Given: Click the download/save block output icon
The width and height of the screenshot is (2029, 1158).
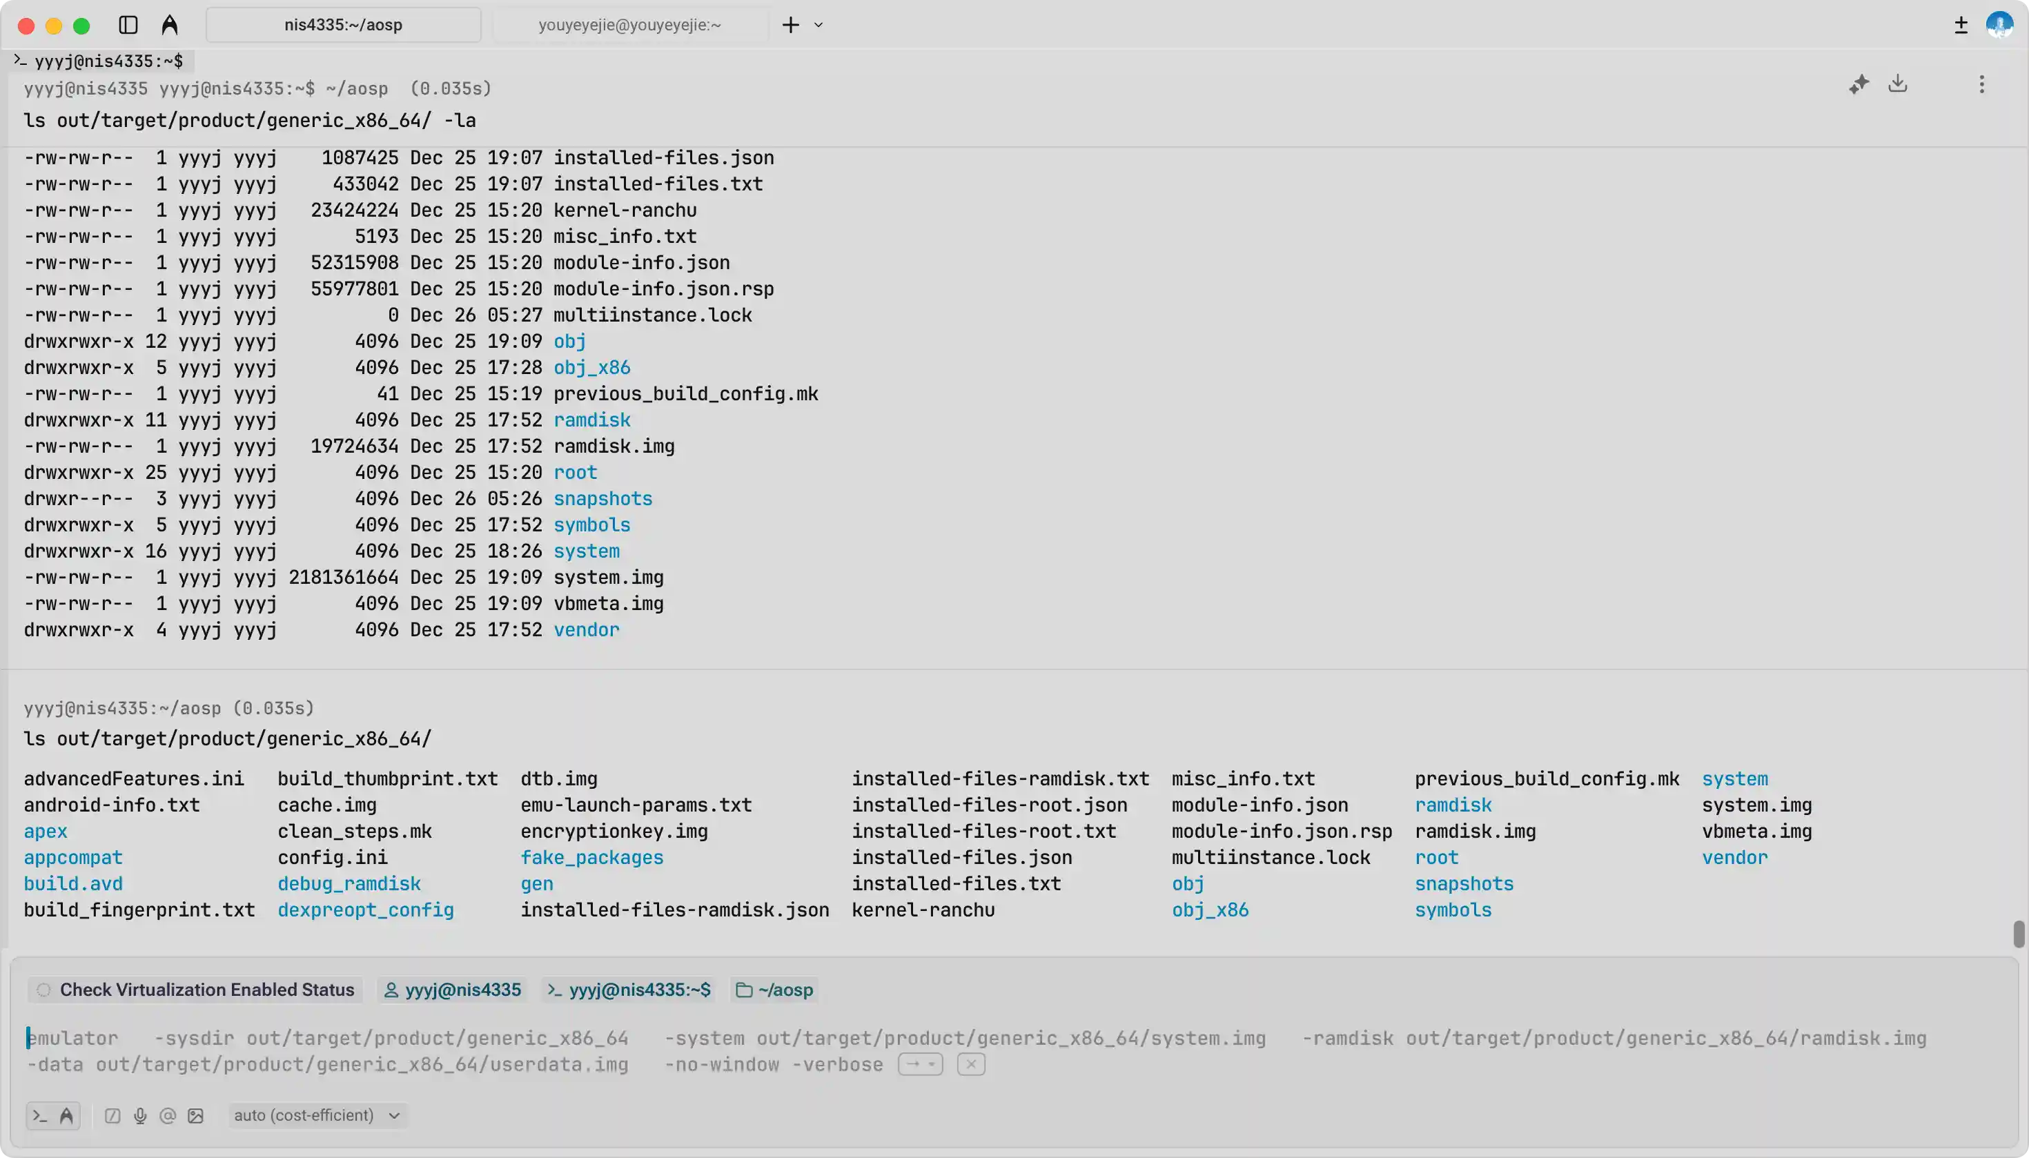Looking at the screenshot, I should (x=1898, y=84).
